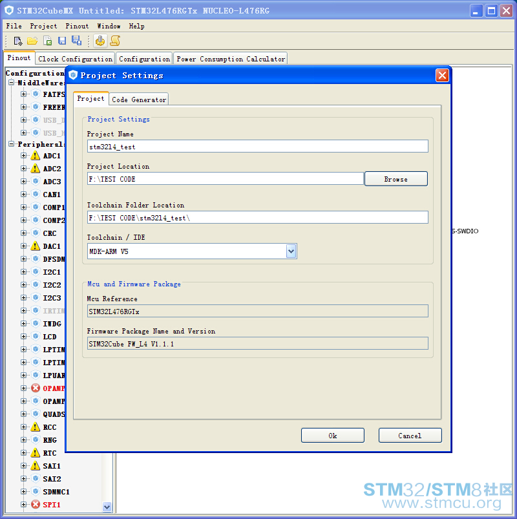517x519 pixels.
Task: Click the cube icon beside I2C3
Action: click(36, 297)
